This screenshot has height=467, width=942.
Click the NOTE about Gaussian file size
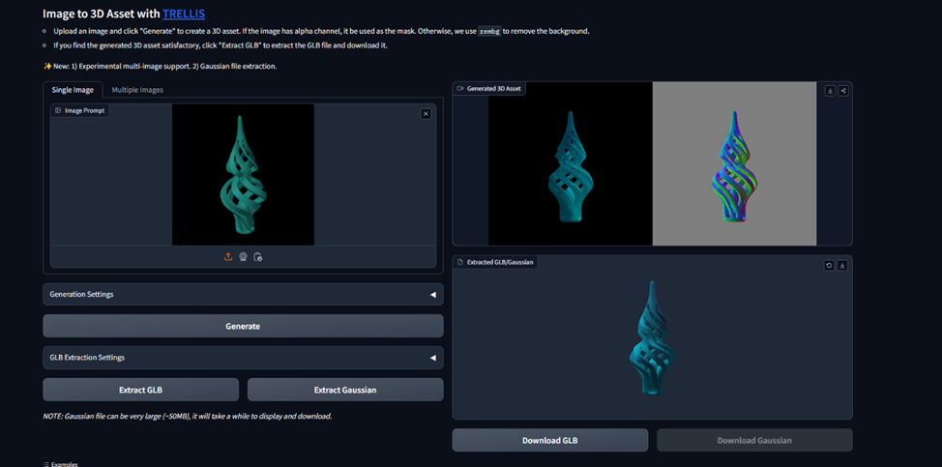tap(188, 416)
